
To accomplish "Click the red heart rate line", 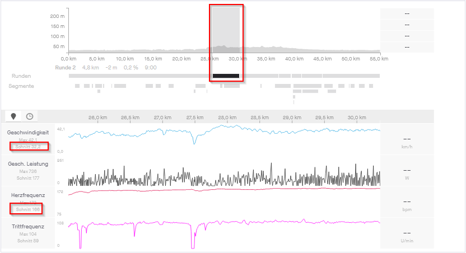I will tap(224, 190).
